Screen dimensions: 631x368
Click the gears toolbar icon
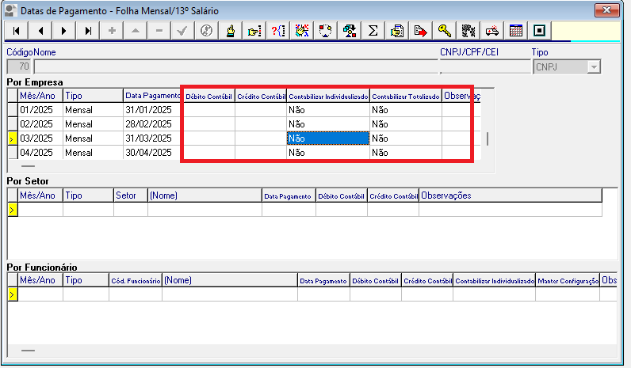(x=468, y=31)
